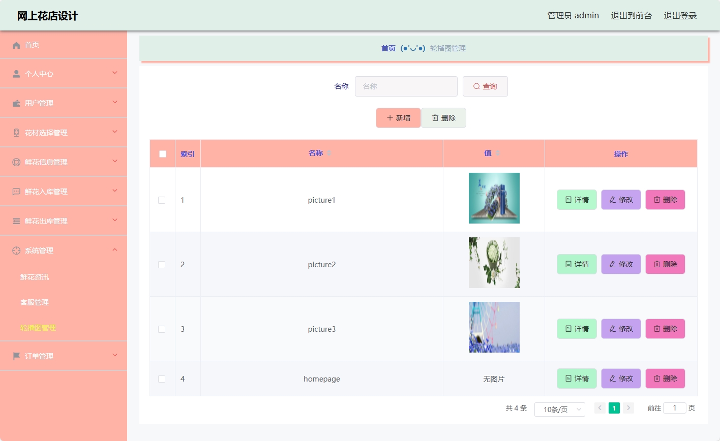Click the 新增 button to add entry
Viewport: 720px width, 441px height.
point(398,117)
